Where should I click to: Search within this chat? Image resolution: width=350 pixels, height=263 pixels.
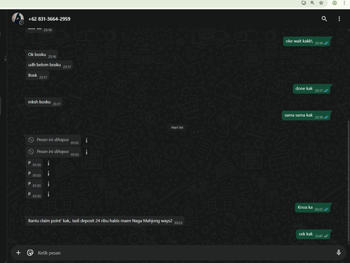(324, 19)
